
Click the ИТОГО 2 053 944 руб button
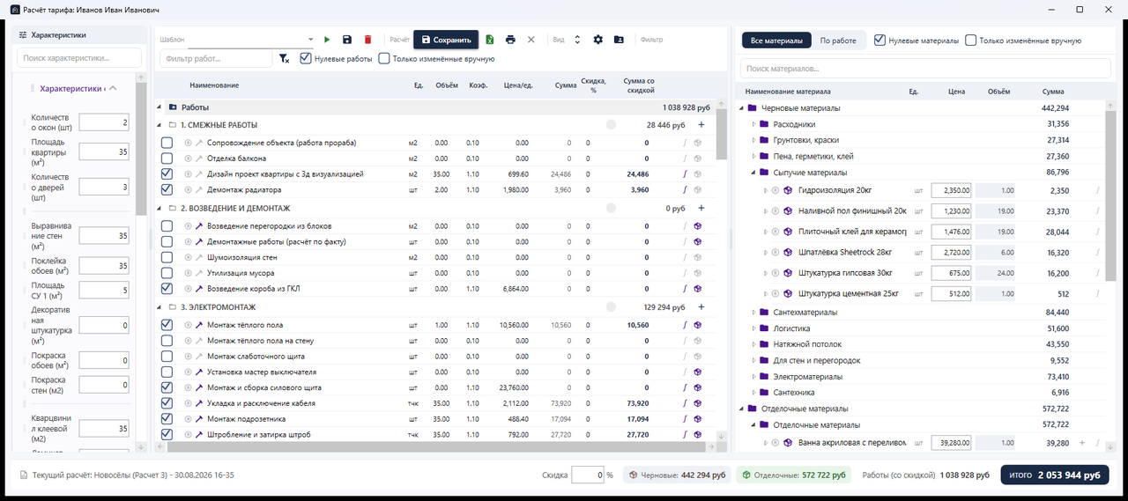[1054, 475]
